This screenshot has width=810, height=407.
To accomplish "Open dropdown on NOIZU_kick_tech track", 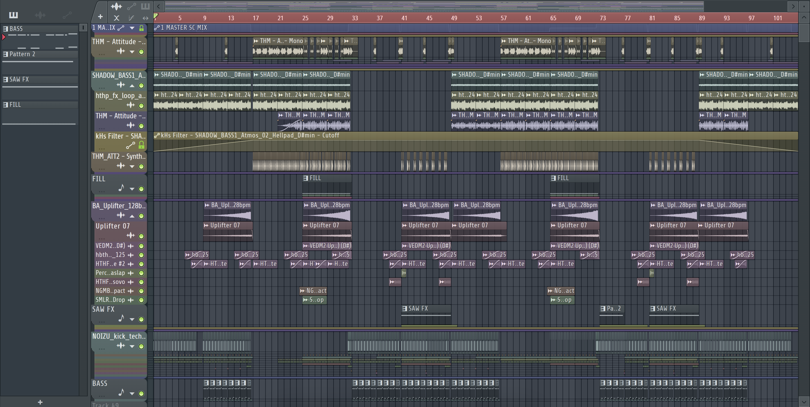I will coord(132,346).
